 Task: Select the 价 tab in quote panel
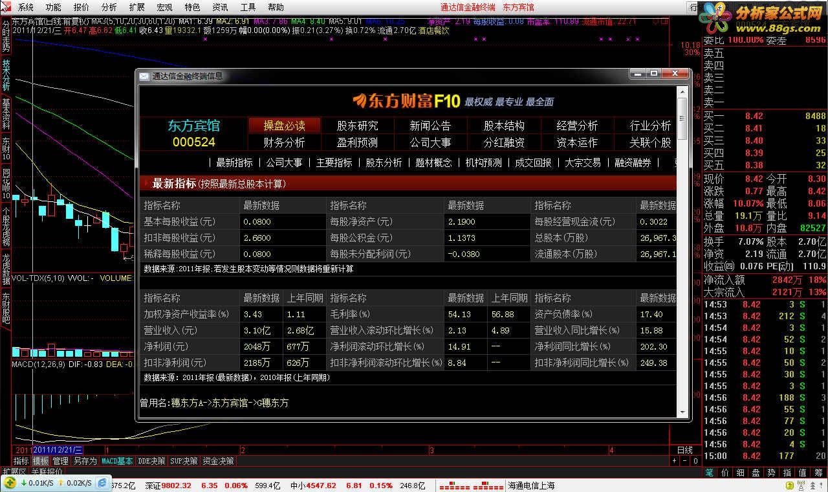point(725,473)
